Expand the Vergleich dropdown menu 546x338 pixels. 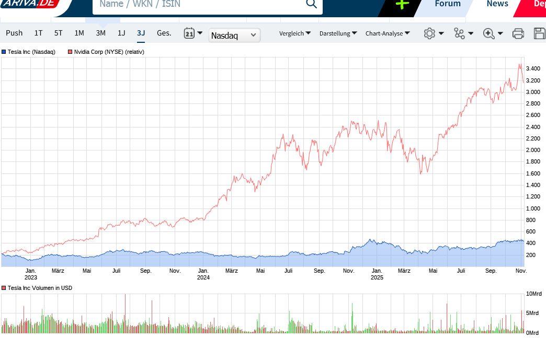294,33
